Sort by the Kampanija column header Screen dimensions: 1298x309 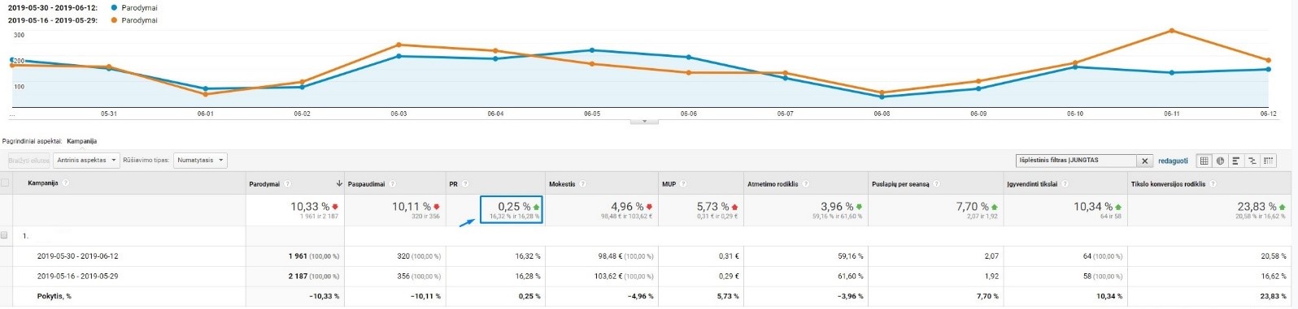[42, 183]
